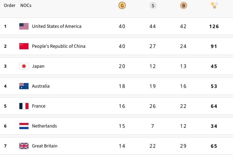Image resolution: width=233 pixels, height=155 pixels.
Task: Click the gold medal G column icon
Action: [x=122, y=5]
